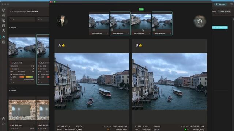Open the compare panels icon in left sidebar
The width and height of the screenshot is (234, 131).
pos(4,42)
